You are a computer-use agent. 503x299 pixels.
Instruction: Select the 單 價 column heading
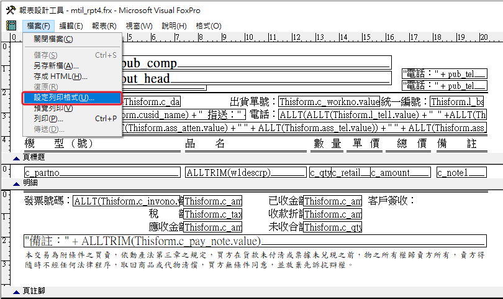point(366,144)
